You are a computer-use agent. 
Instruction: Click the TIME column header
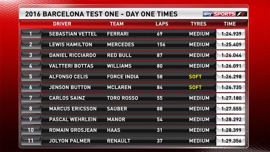230,24
